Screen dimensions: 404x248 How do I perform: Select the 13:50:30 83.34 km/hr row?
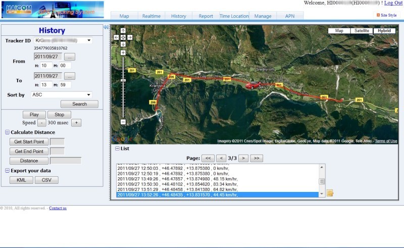[x=217, y=184]
